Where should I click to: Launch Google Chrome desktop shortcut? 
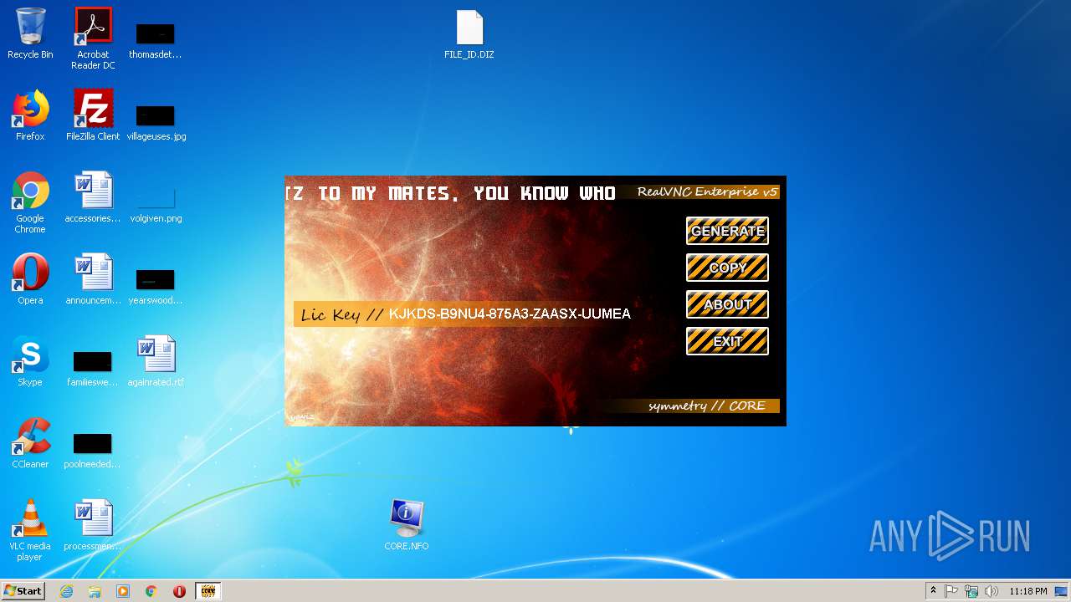[30, 202]
